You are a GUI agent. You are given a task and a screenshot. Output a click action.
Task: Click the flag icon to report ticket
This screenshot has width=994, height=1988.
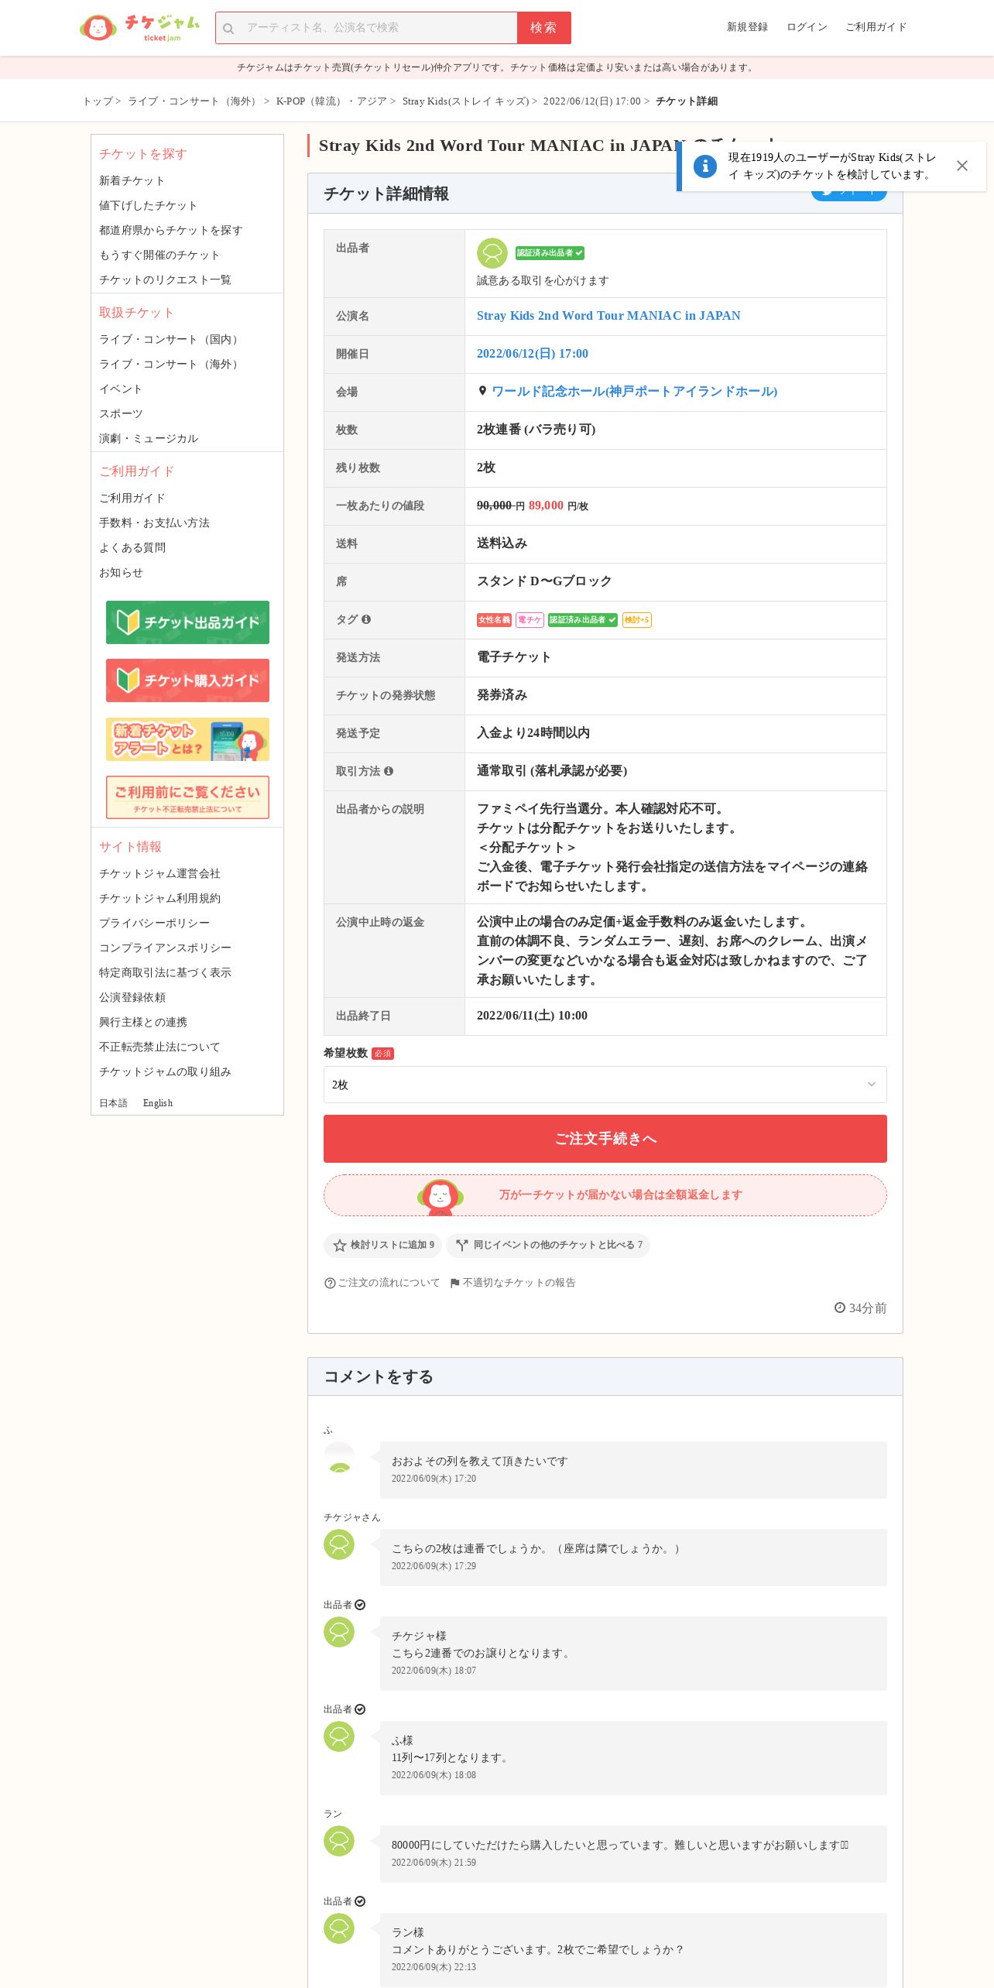[x=455, y=1283]
